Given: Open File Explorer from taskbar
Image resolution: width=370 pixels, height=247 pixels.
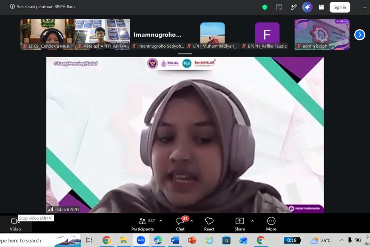Looking at the screenshot, I should (123, 240).
